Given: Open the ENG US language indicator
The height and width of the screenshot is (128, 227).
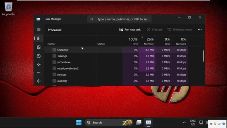Looking at the screenshot, I should [193, 123].
